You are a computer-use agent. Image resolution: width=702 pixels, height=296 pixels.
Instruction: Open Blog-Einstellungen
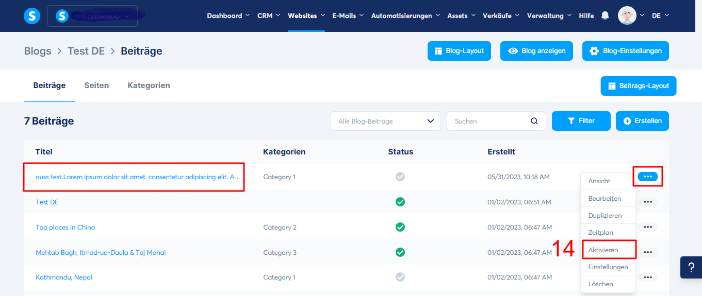tap(626, 51)
